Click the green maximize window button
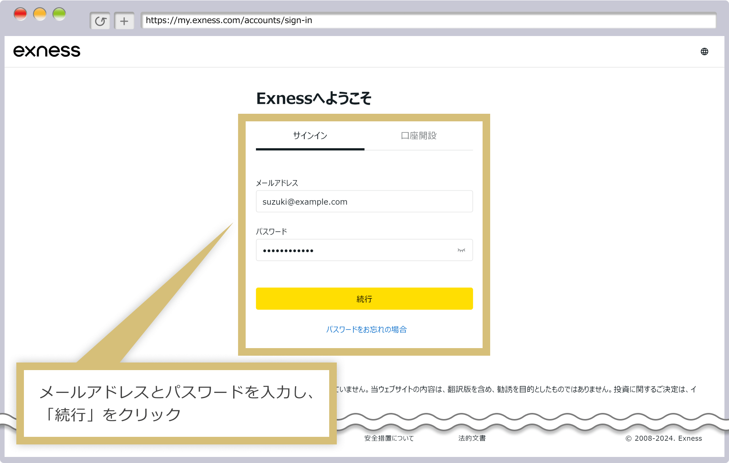This screenshot has height=463, width=729. (x=59, y=14)
